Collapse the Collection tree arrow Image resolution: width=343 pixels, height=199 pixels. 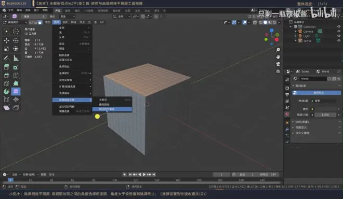click(291, 26)
